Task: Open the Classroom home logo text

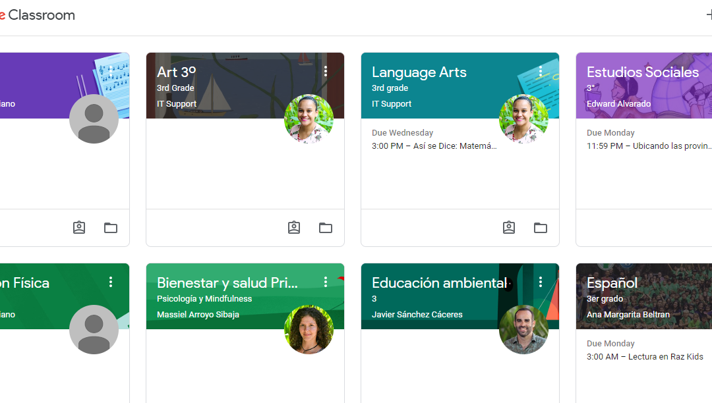Action: pyautogui.click(x=37, y=15)
